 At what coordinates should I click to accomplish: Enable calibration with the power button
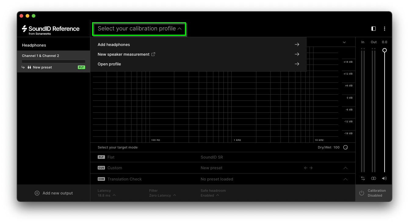tap(362, 193)
